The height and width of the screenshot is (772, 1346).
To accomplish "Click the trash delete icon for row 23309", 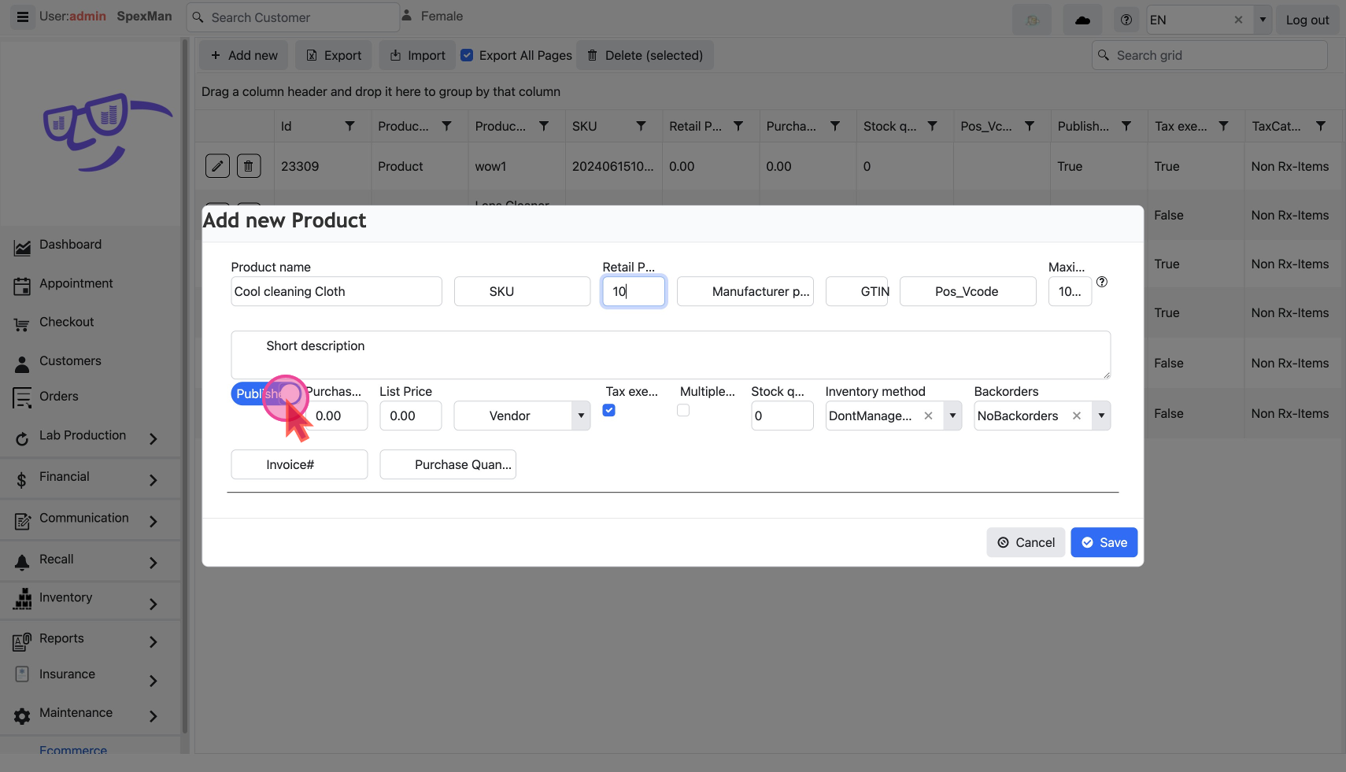I will 249,166.
